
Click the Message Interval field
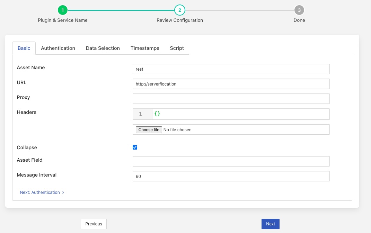pos(231,176)
